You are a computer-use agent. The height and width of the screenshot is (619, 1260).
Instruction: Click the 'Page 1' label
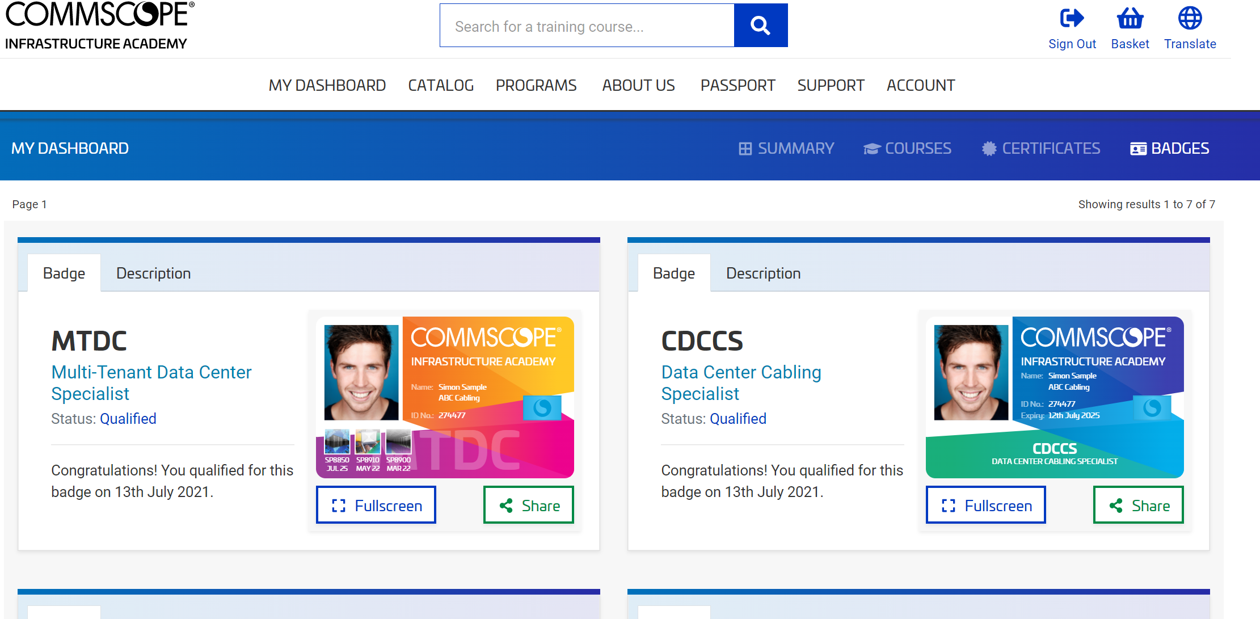30,204
